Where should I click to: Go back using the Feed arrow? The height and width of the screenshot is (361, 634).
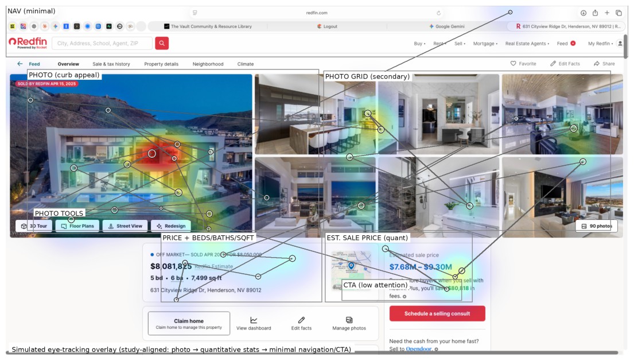coord(20,64)
